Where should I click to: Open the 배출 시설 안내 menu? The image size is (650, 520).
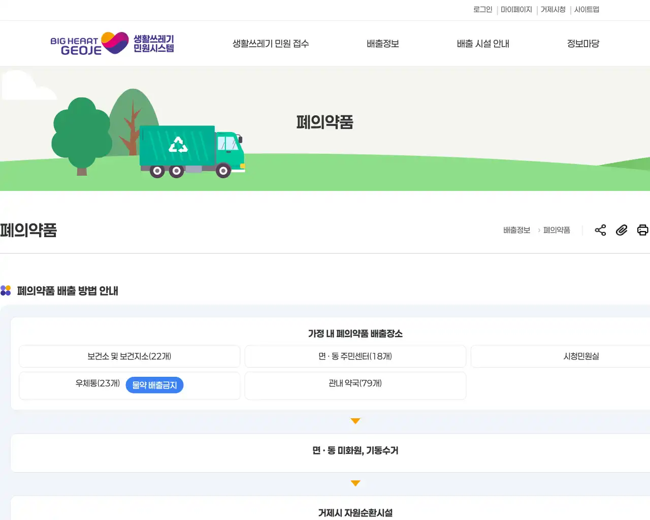click(x=483, y=44)
